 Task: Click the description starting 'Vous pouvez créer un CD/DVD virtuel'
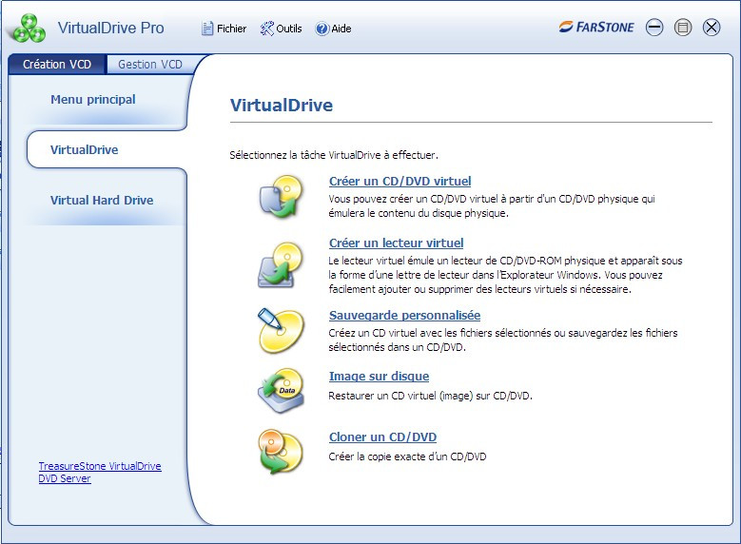tap(492, 206)
